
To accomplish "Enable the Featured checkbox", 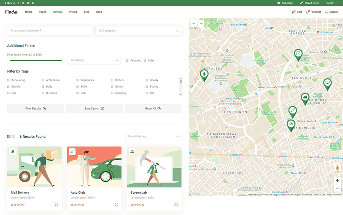I will (128, 61).
